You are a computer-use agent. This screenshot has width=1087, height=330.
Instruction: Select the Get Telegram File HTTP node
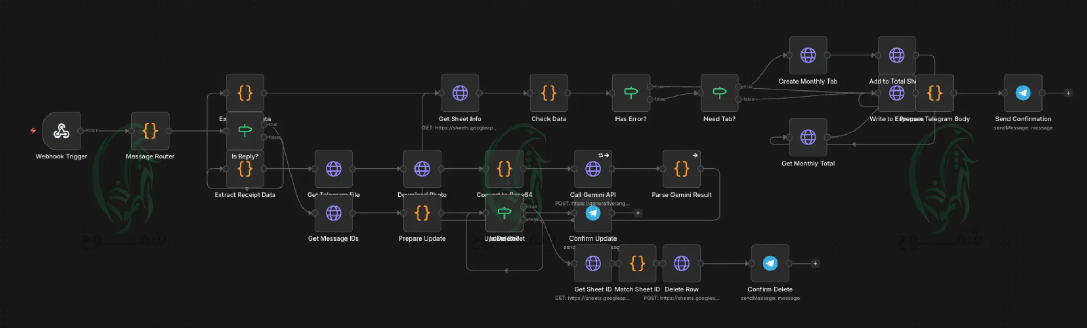(333, 169)
